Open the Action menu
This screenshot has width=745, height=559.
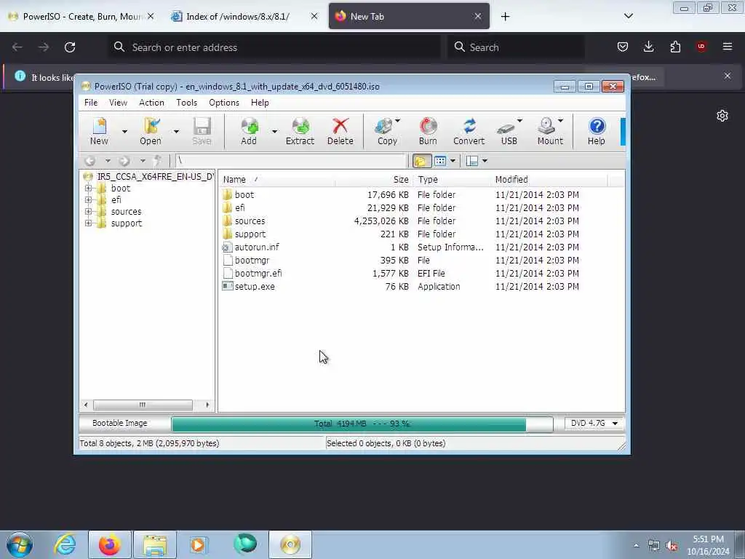(151, 103)
